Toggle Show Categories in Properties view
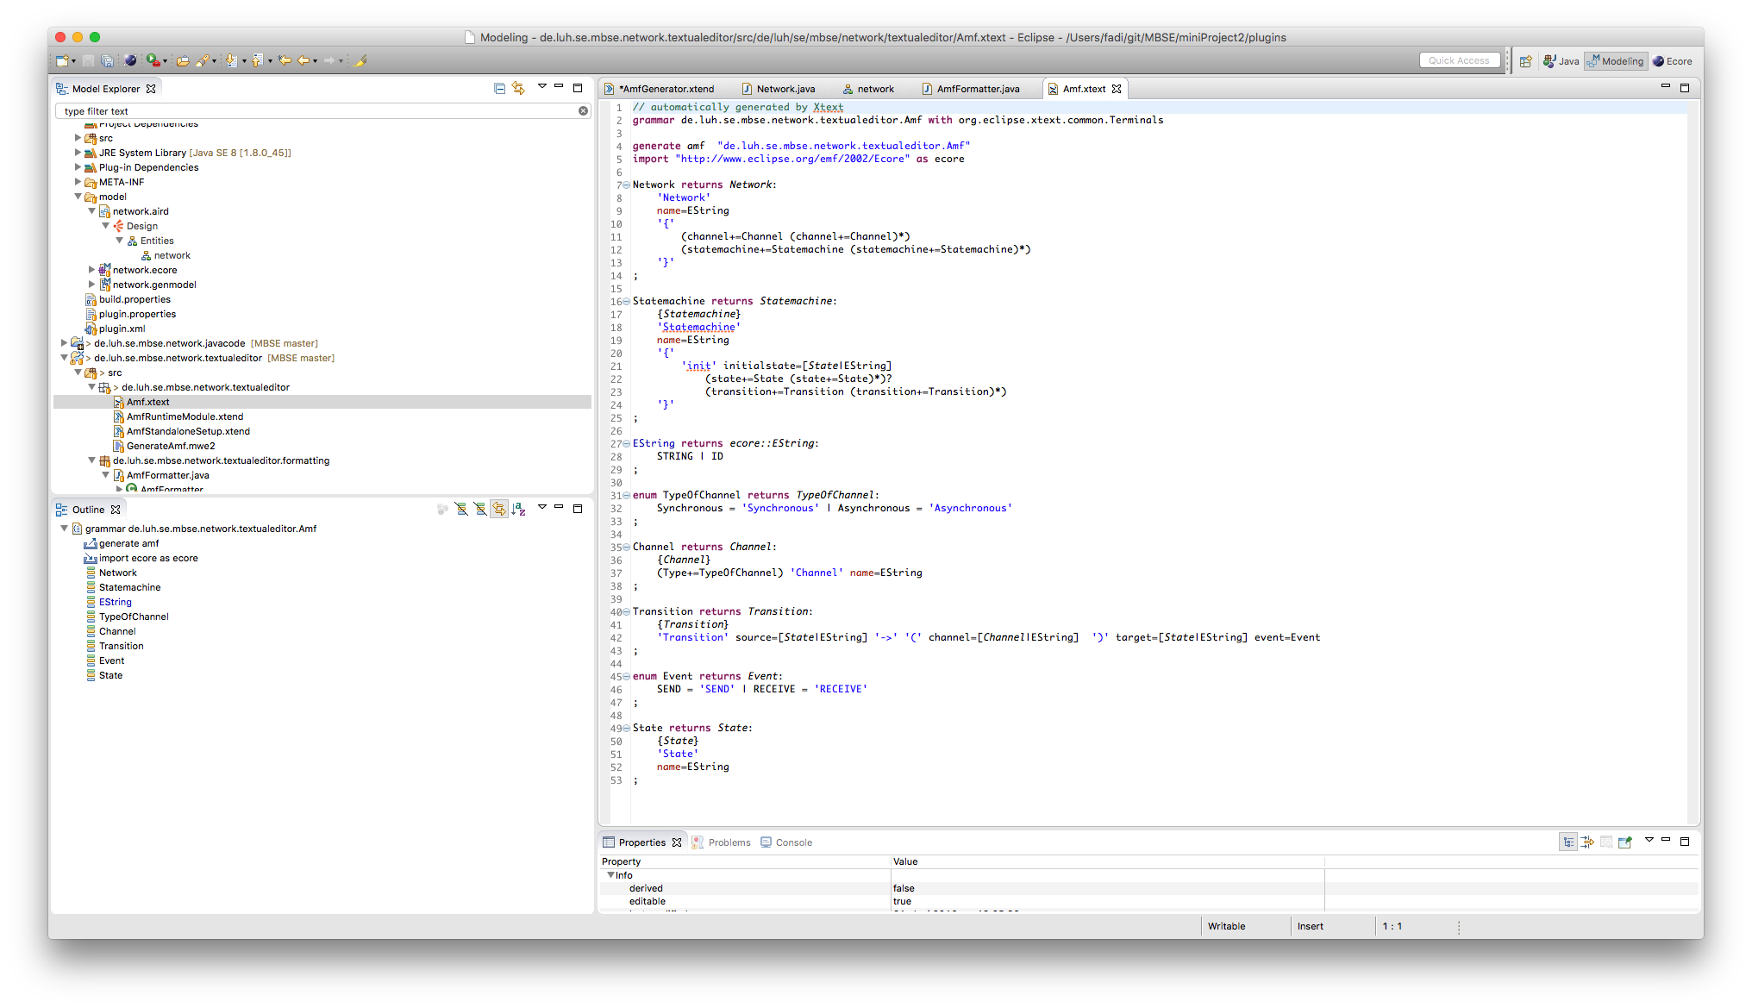 click(x=1568, y=842)
